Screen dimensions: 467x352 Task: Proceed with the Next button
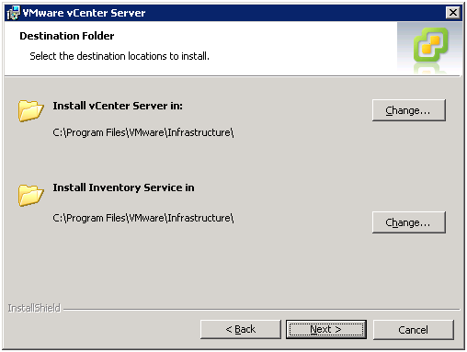click(326, 330)
